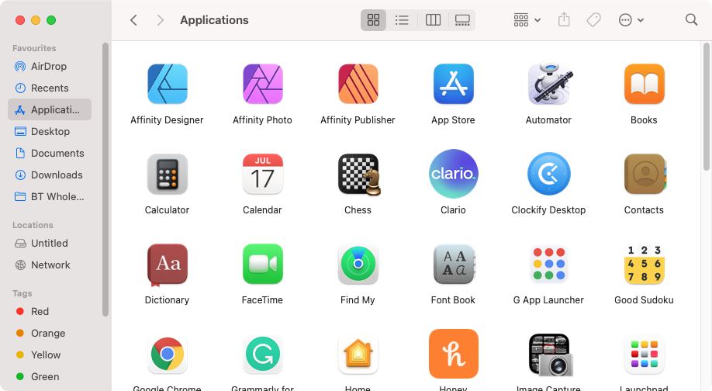Select the Honey app icon

tap(453, 354)
